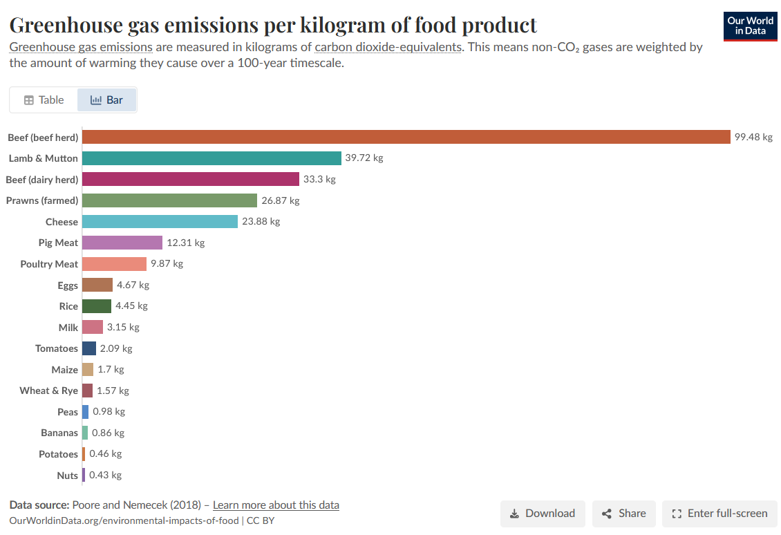781x535 pixels.
Task: Click the download arrow icon
Action: pyautogui.click(x=514, y=514)
